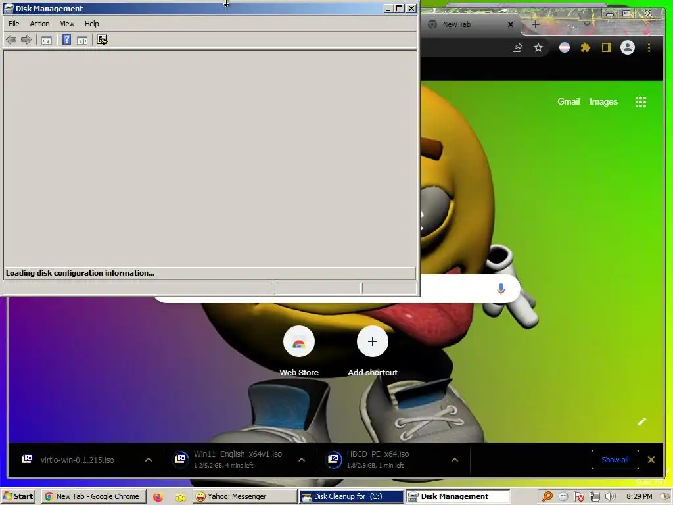Open Chrome's three-dot menu

[649, 47]
